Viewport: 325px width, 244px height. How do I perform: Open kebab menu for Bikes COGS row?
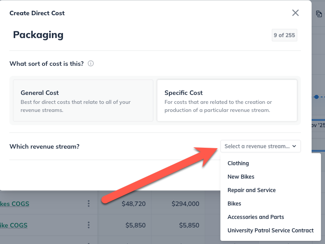coord(89,204)
